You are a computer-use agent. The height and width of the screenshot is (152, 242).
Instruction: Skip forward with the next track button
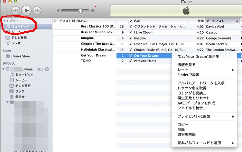pyautogui.click(x=37, y=11)
